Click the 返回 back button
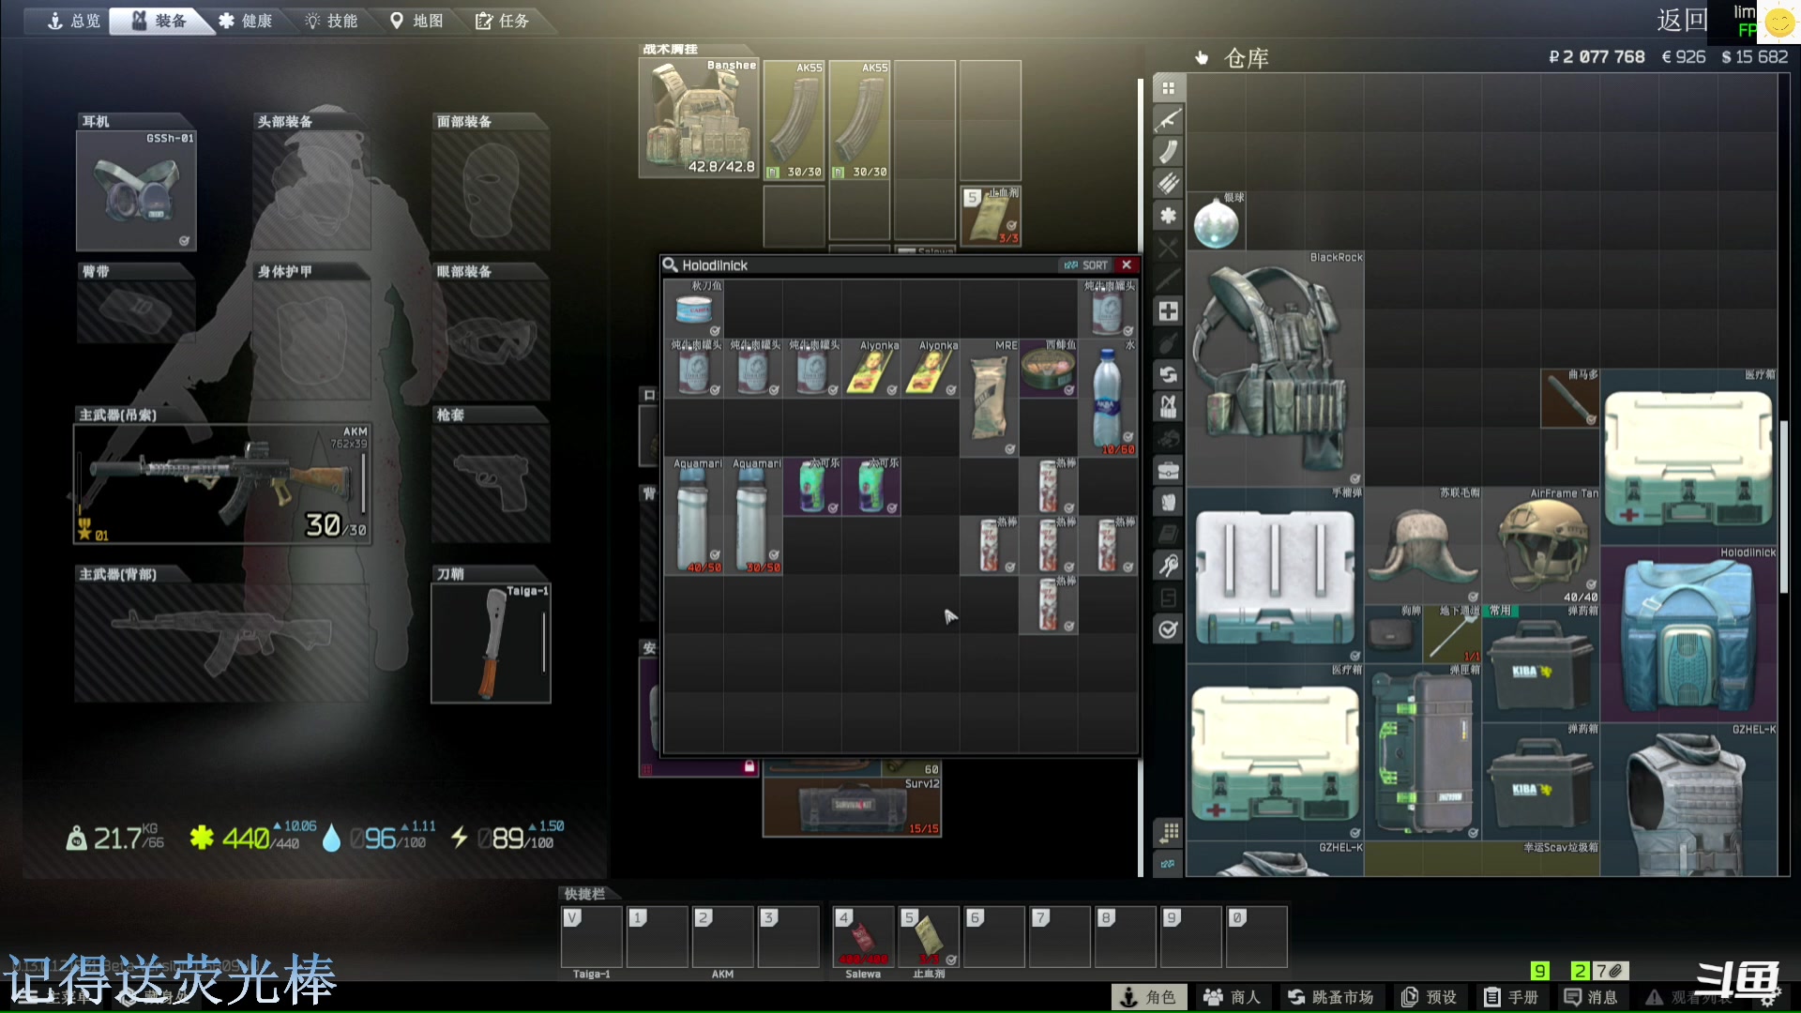The image size is (1801, 1013). coord(1683,21)
